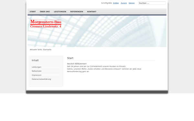Screen dimensions: 194x121
Task: Open Datenschutzerklärung in the sidebar
Action: point(41,79)
